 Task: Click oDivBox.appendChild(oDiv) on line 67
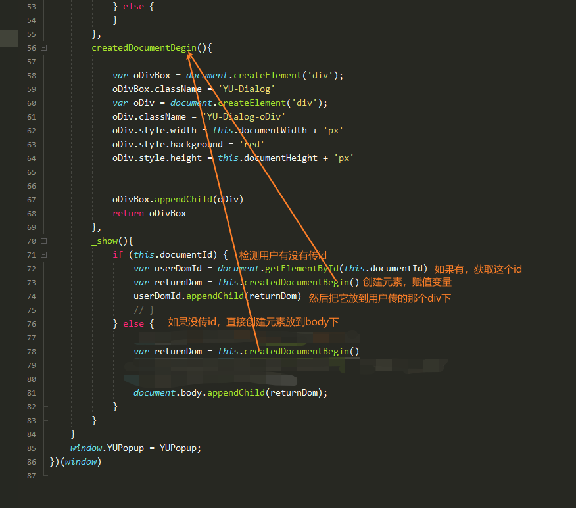pos(178,200)
